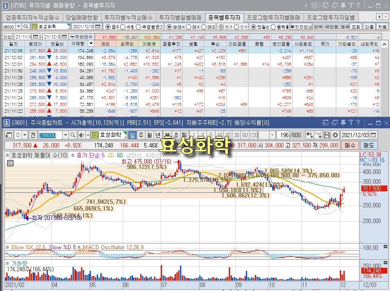Select the 순매수 radio button
Image resolution: width=390 pixels, height=291 pixels.
(169, 26)
